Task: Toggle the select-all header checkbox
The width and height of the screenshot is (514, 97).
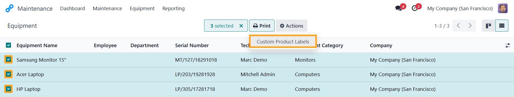Action: click(x=9, y=45)
